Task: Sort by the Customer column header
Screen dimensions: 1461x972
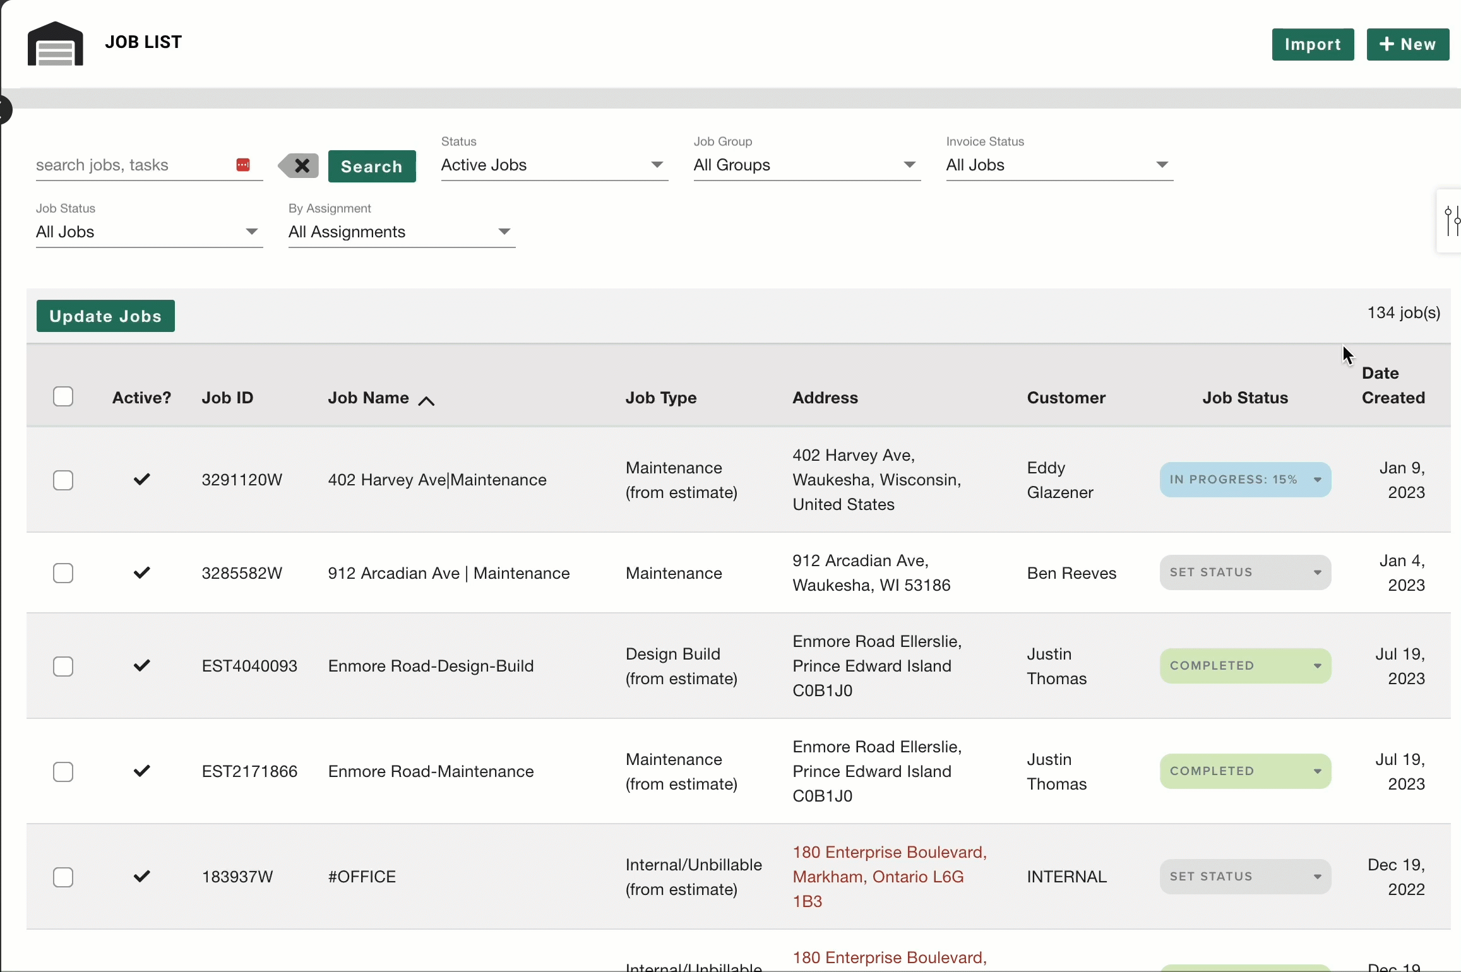Action: 1066,398
